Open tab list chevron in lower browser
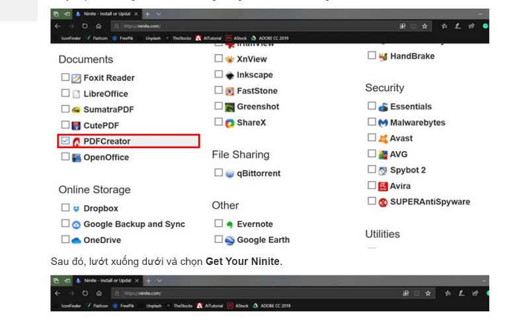Image resolution: width=529 pixels, height=325 pixels. [x=159, y=281]
